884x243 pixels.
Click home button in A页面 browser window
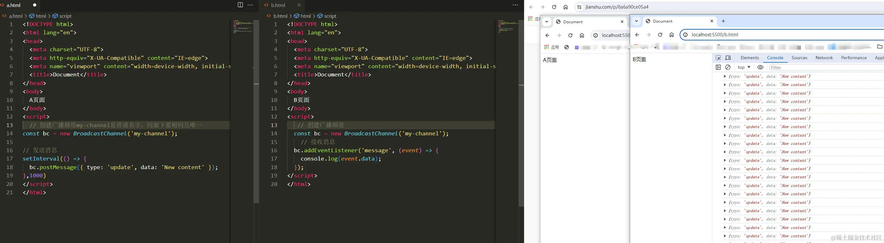(582, 35)
